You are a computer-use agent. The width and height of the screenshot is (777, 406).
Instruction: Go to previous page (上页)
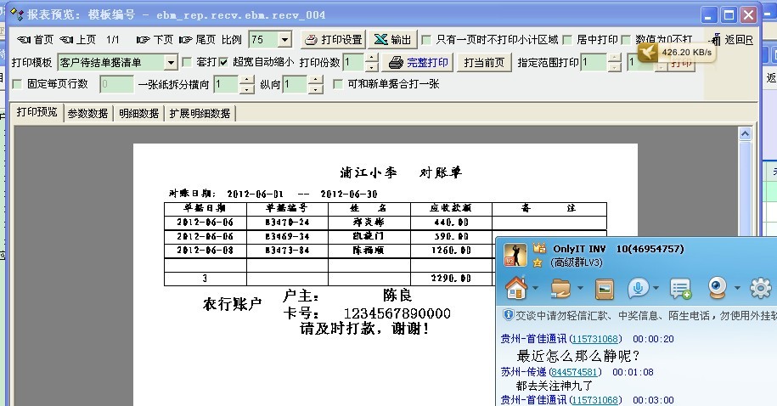[77, 40]
